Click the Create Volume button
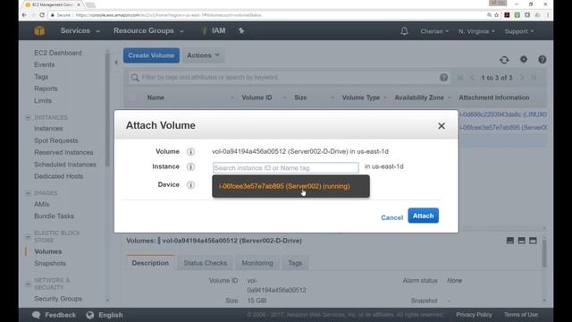This screenshot has height=322, width=572. pyautogui.click(x=151, y=55)
